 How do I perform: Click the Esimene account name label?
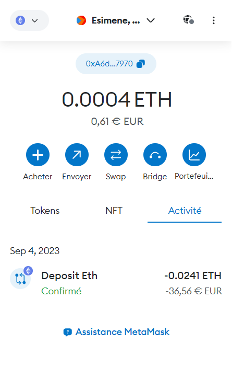[x=116, y=20]
